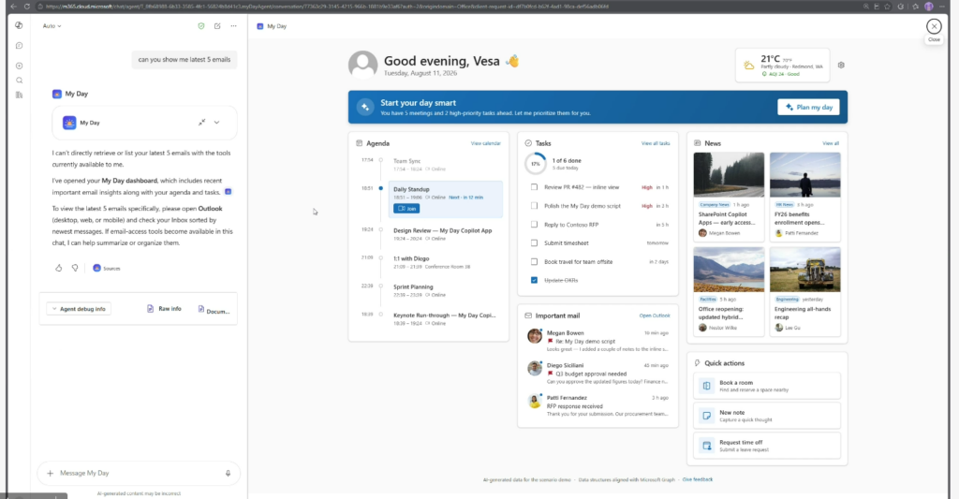Open the Auto mode dropdown
Screen dimensions: 959x499
[52, 26]
